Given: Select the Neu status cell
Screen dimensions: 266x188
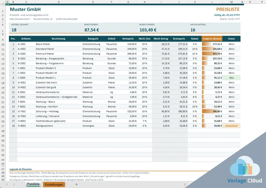Looking at the screenshot, I should (x=231, y=78).
